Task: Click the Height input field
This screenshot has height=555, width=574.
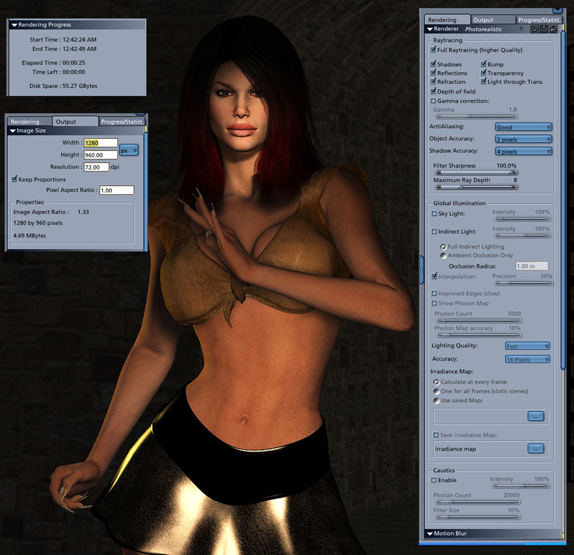Action: [101, 155]
